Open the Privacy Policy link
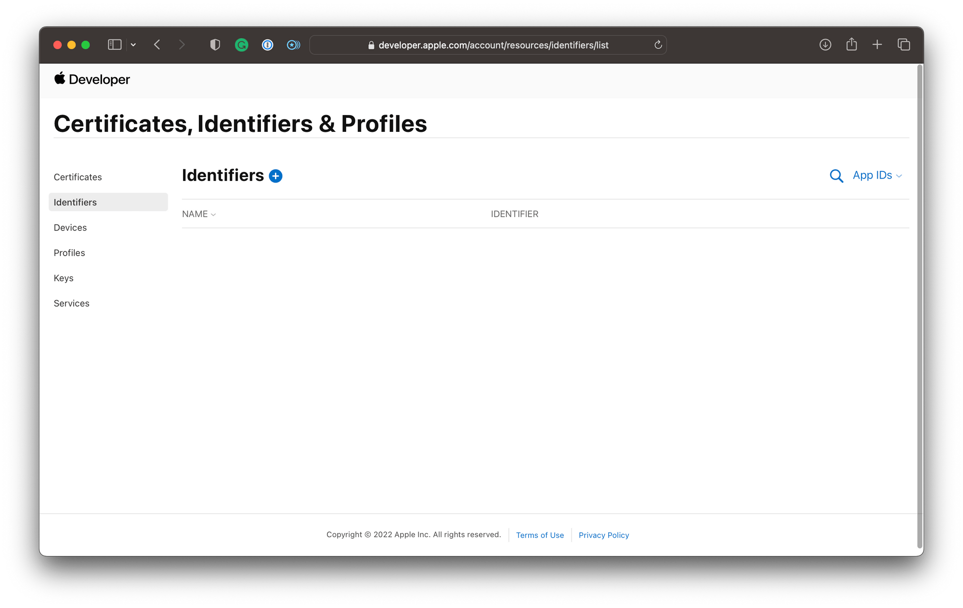The width and height of the screenshot is (963, 608). point(603,535)
